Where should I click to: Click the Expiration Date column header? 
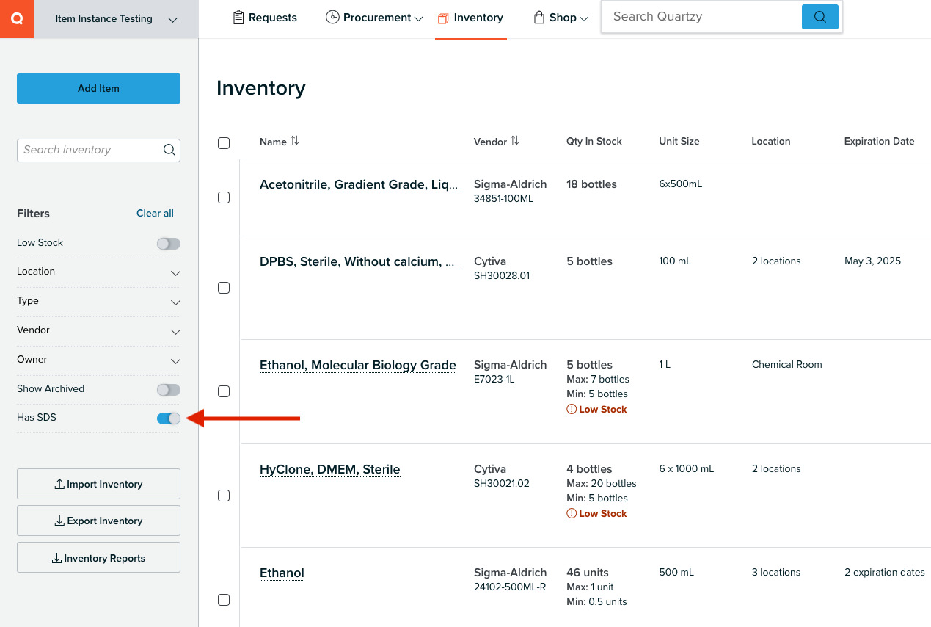pyautogui.click(x=879, y=141)
